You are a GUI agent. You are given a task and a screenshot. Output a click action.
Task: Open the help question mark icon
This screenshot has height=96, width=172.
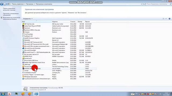pyautogui.click(x=170, y=19)
